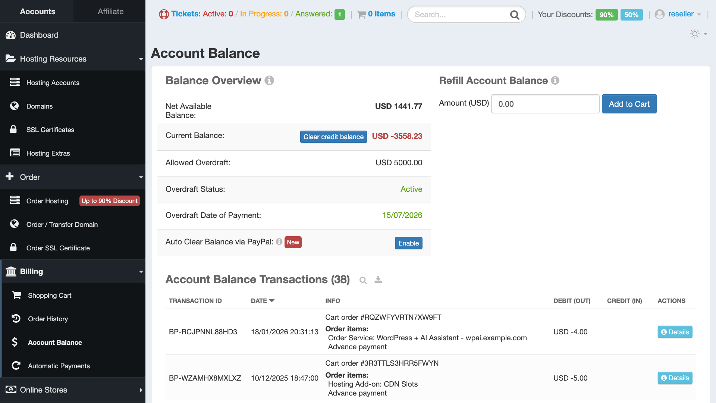Open the shopping cart icon in header
Screen dimensions: 716x403
point(361,15)
